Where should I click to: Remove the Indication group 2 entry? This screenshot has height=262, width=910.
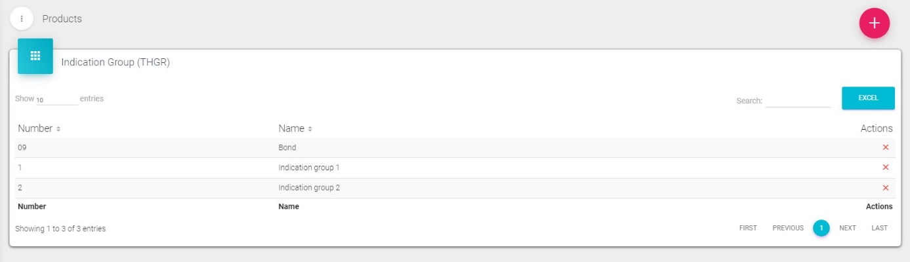(885, 188)
